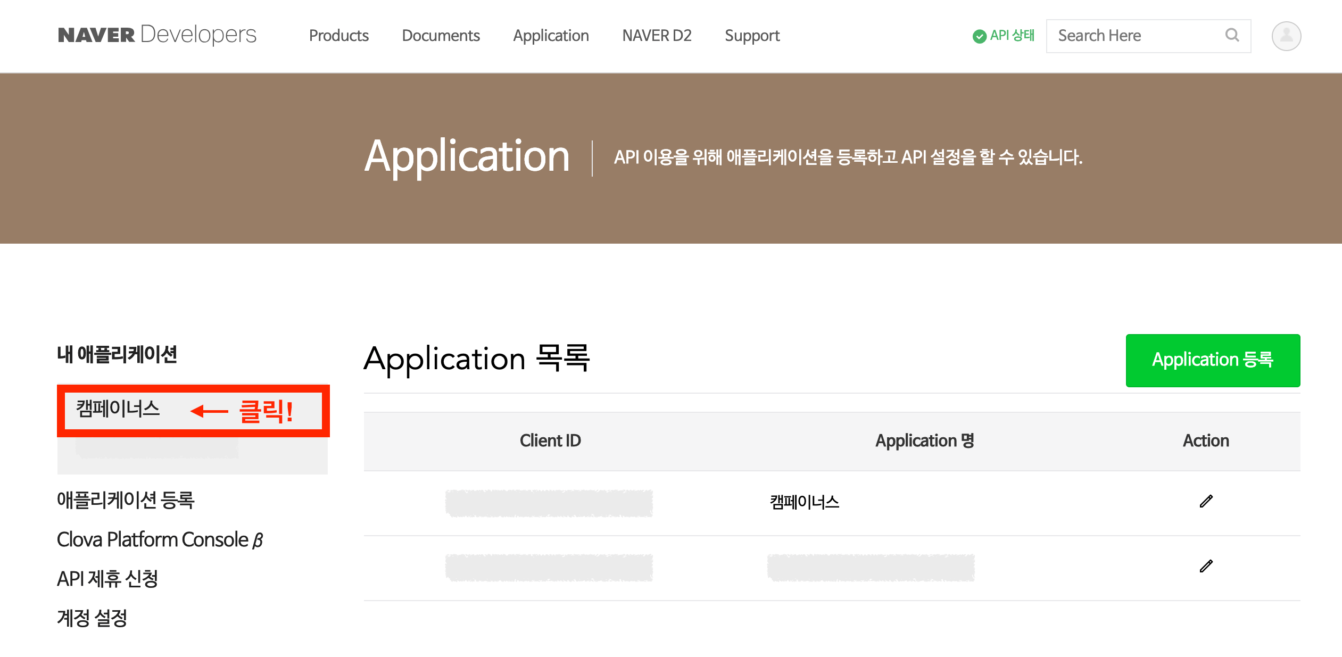Open the Support menu
The image size is (1342, 657).
pos(752,36)
